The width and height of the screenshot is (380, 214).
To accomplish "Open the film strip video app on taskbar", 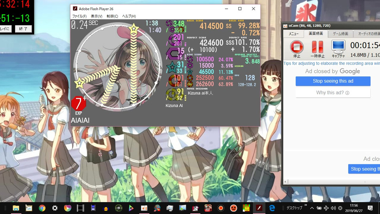I will coord(80,208).
